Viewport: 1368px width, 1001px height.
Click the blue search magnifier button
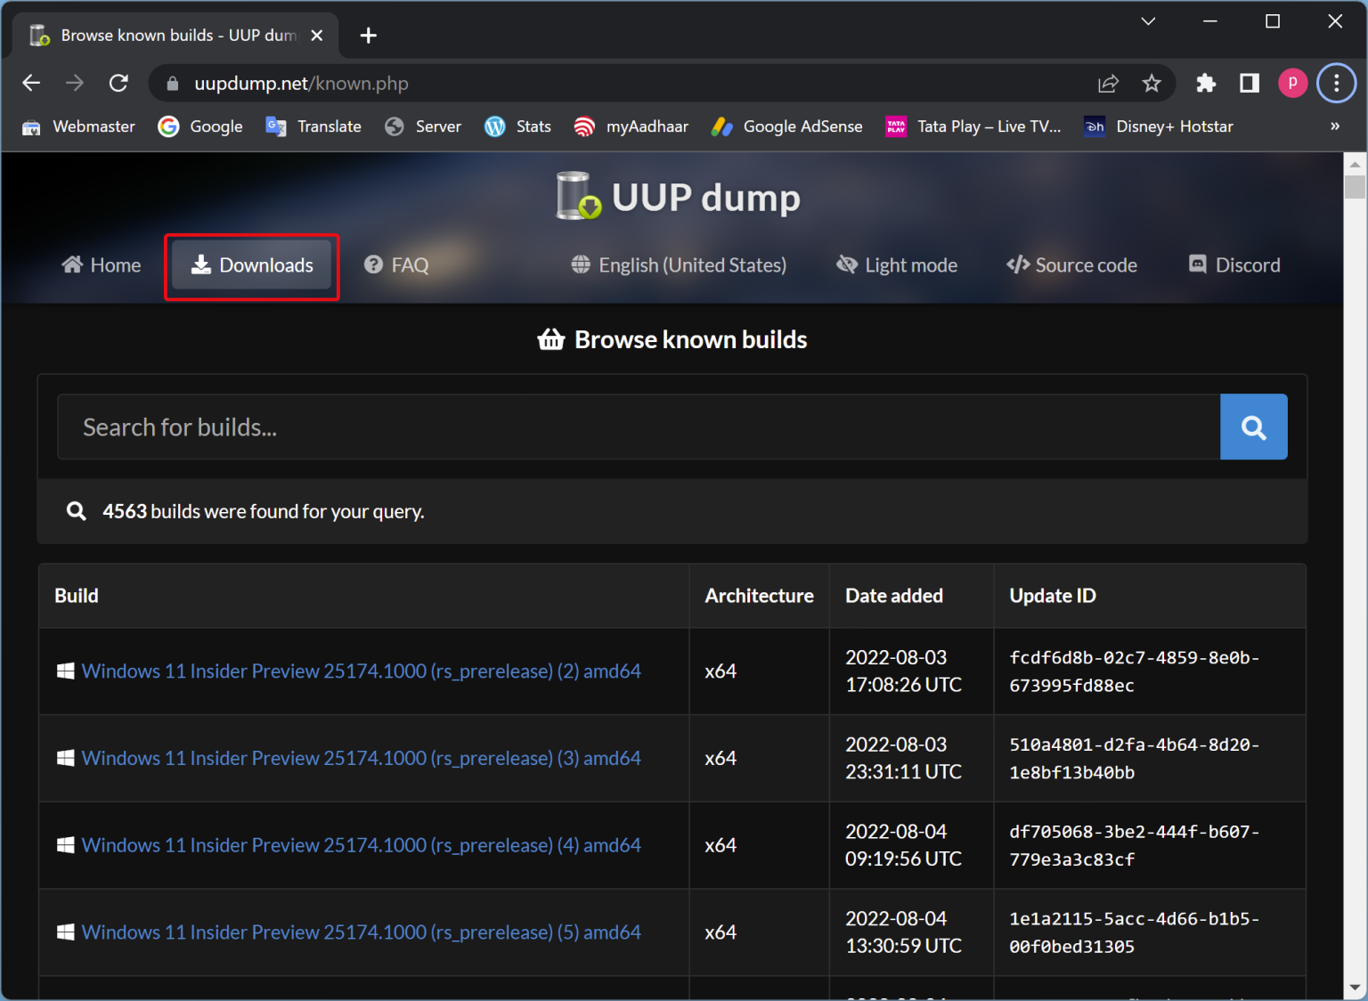[x=1253, y=427]
